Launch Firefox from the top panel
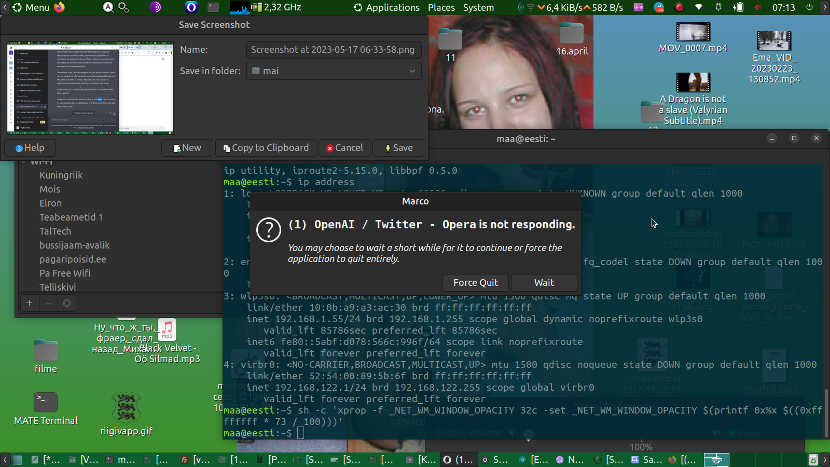Viewport: 830px width, 467px height. click(x=59, y=7)
